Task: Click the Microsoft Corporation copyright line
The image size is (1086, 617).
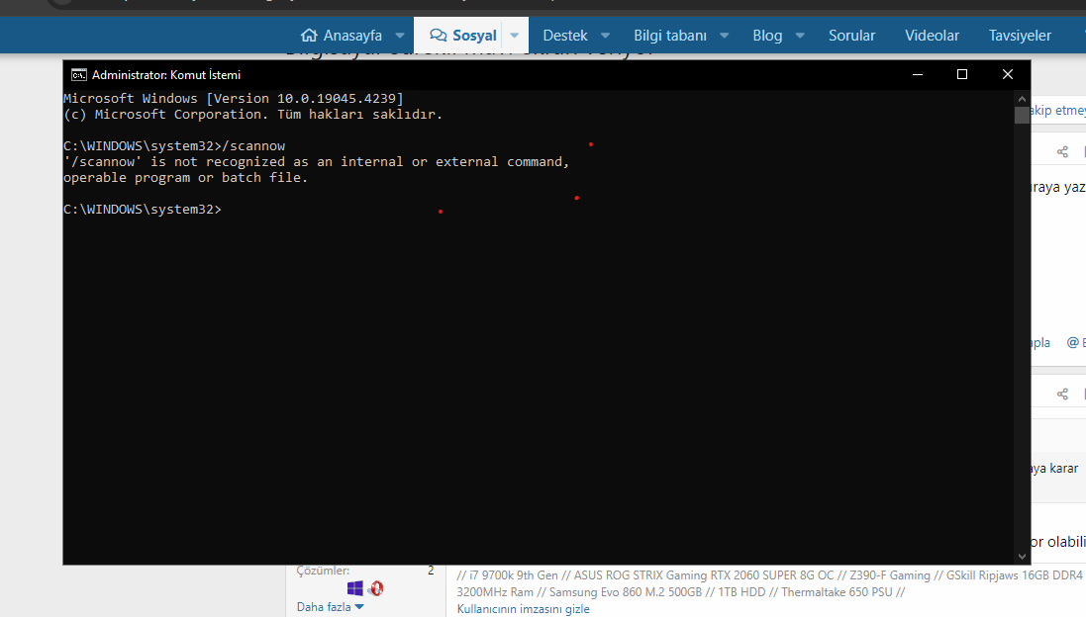Action: [x=252, y=115]
